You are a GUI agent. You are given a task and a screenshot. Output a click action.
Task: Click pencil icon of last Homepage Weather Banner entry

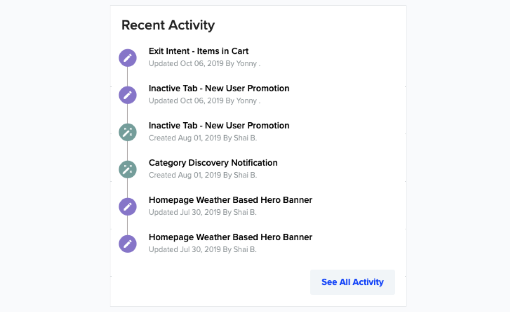128,244
